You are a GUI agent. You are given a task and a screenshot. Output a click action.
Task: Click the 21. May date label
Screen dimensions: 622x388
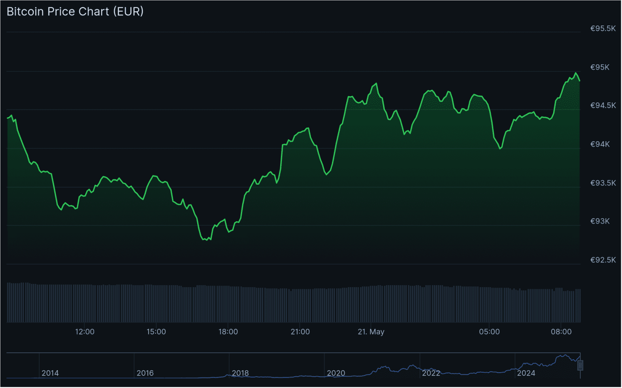(x=371, y=331)
